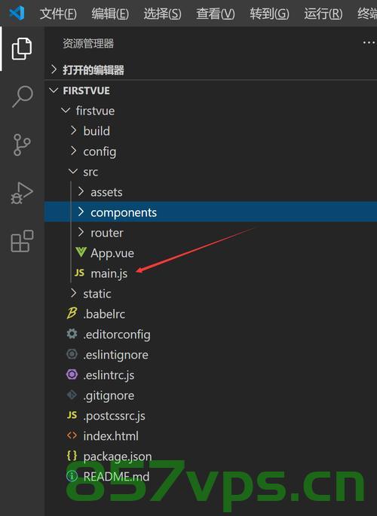This screenshot has height=516, width=377.
Task: Open the Source Control view icon
Action: (x=22, y=145)
